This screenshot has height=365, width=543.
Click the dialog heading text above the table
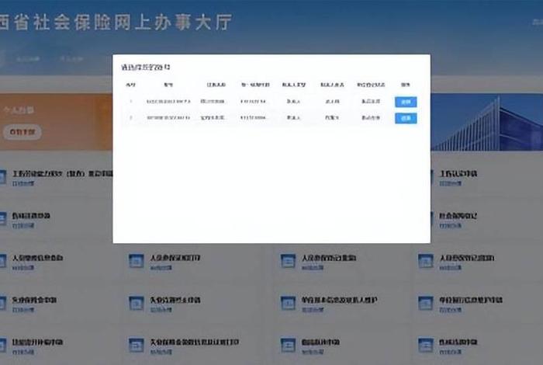click(x=146, y=68)
